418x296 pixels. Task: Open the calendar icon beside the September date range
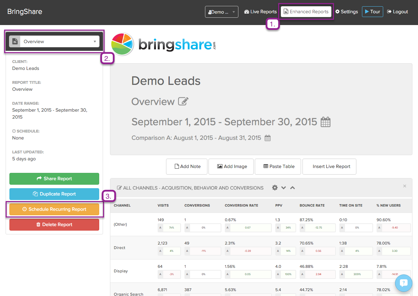tap(325, 122)
